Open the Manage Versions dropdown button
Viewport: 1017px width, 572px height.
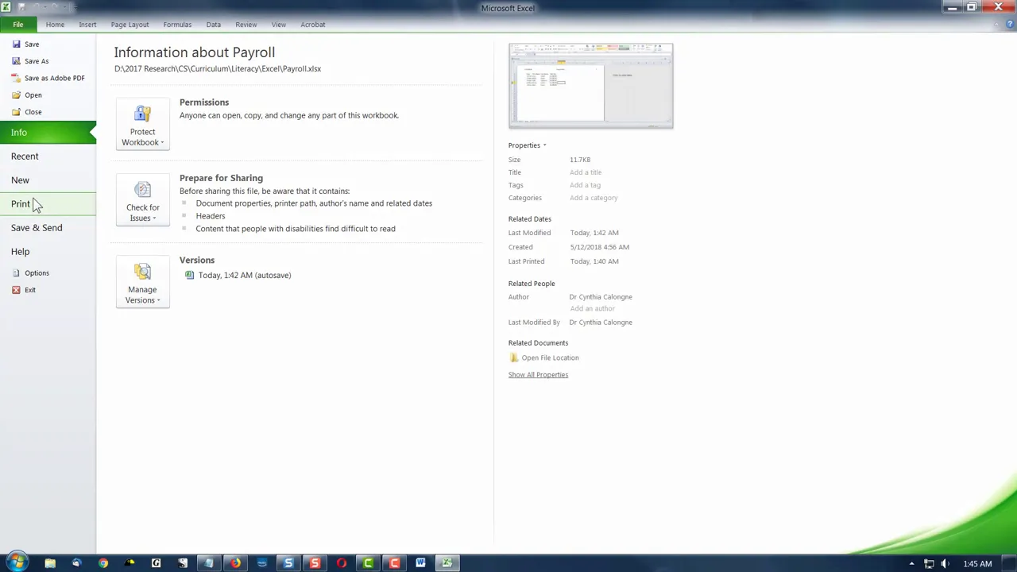(x=143, y=283)
